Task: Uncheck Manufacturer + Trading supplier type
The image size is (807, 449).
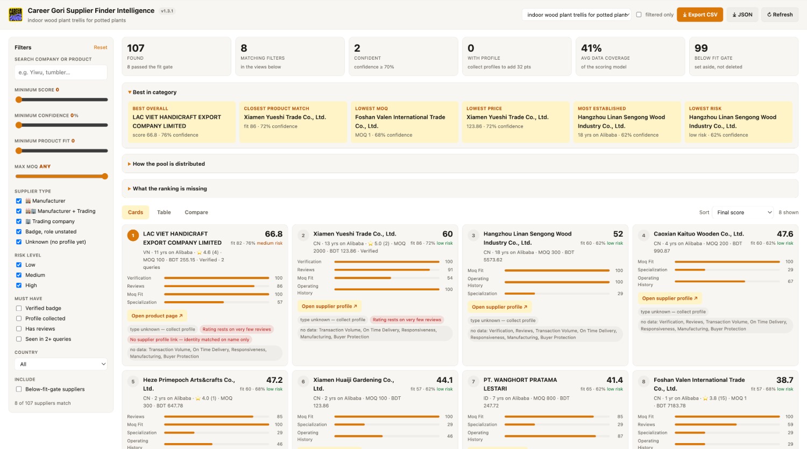Action: (x=19, y=211)
